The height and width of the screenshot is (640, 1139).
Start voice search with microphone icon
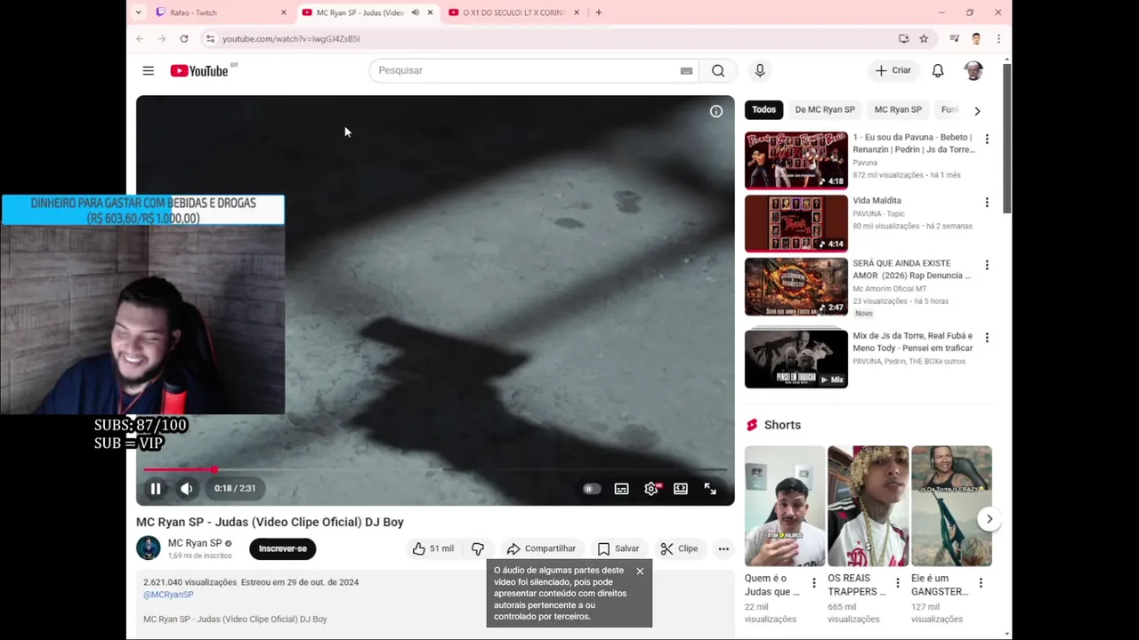[759, 70]
